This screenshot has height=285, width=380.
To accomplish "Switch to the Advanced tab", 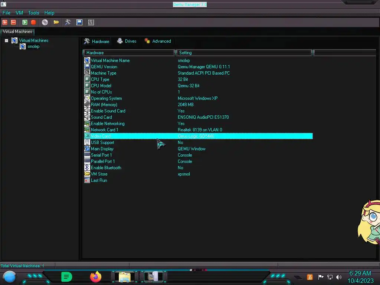I will coord(158,41).
